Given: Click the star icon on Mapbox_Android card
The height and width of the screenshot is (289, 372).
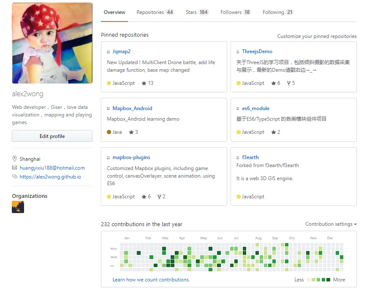Looking at the screenshot, I should [x=131, y=132].
